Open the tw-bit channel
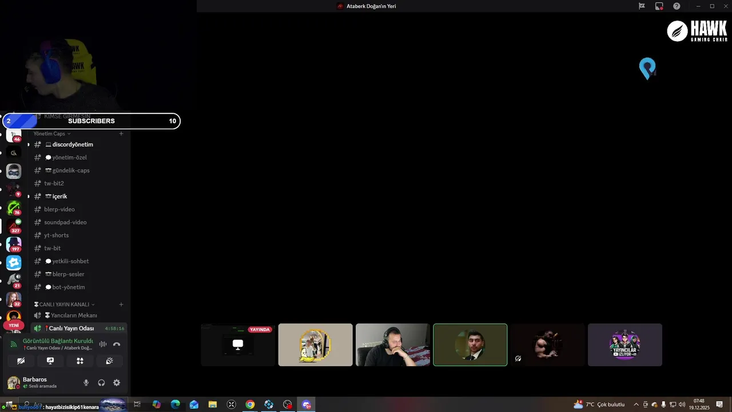This screenshot has height=412, width=732. point(79,248)
